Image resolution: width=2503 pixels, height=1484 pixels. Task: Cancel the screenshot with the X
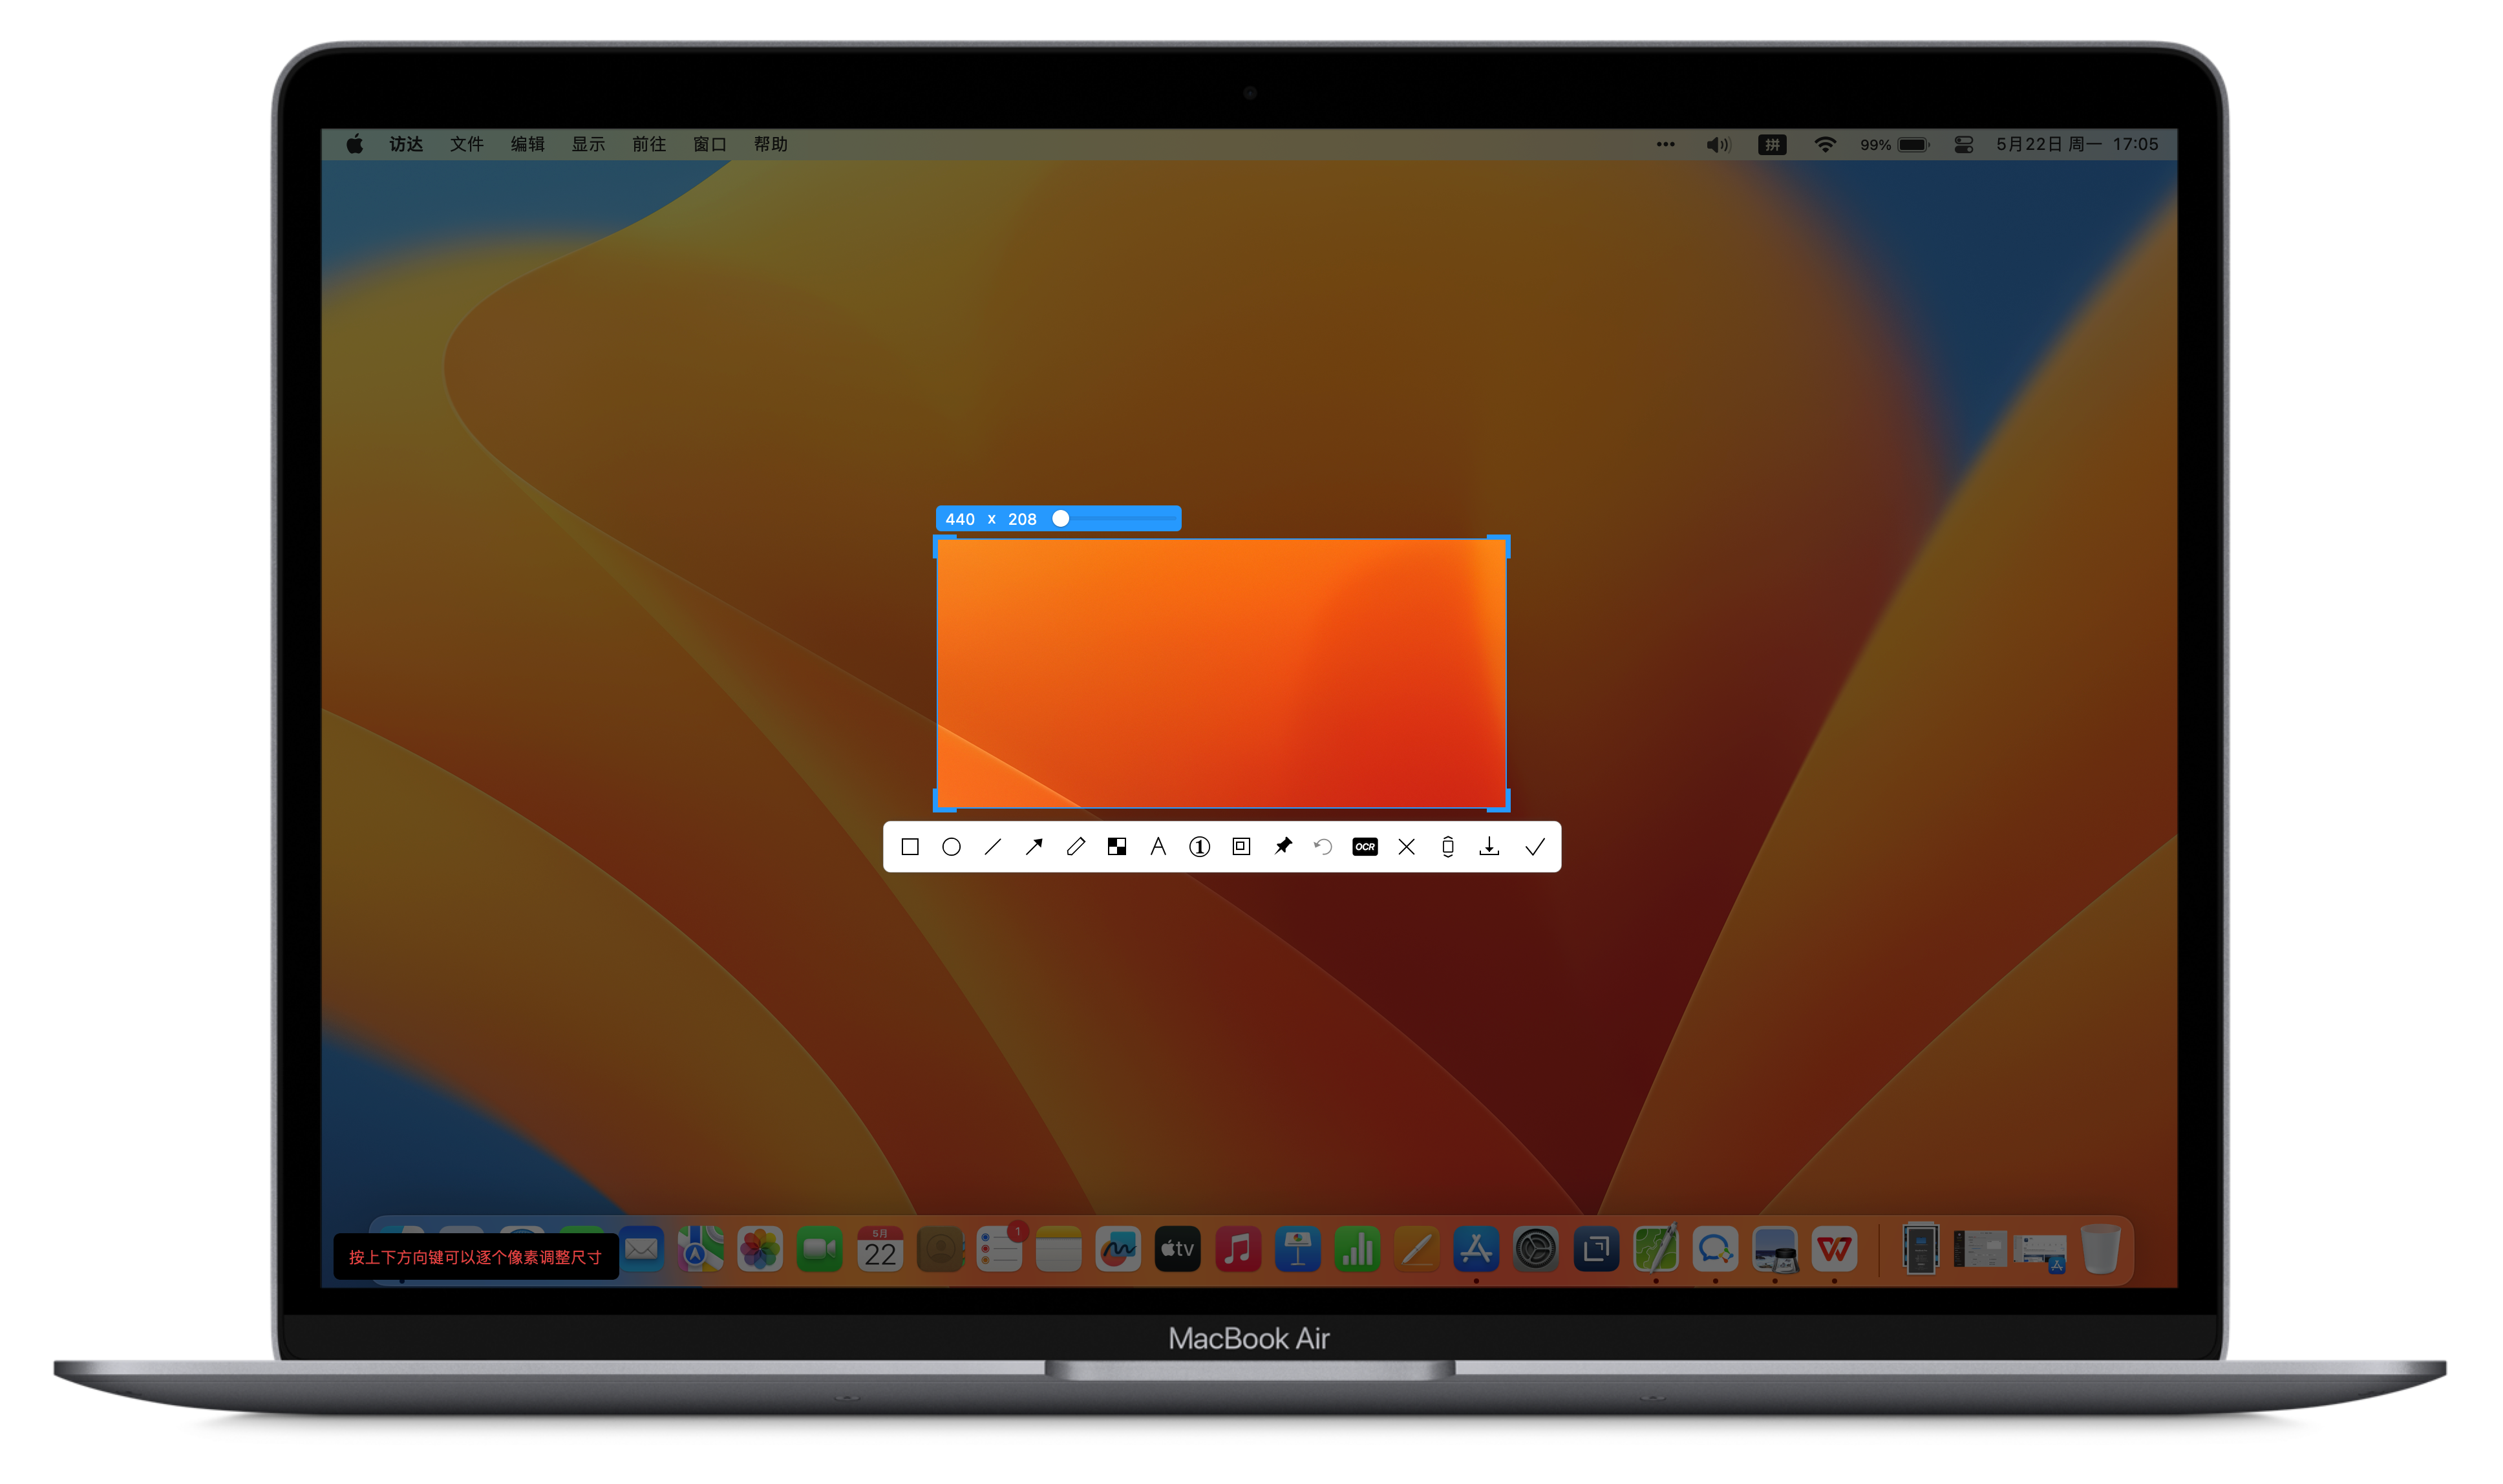point(1406,847)
